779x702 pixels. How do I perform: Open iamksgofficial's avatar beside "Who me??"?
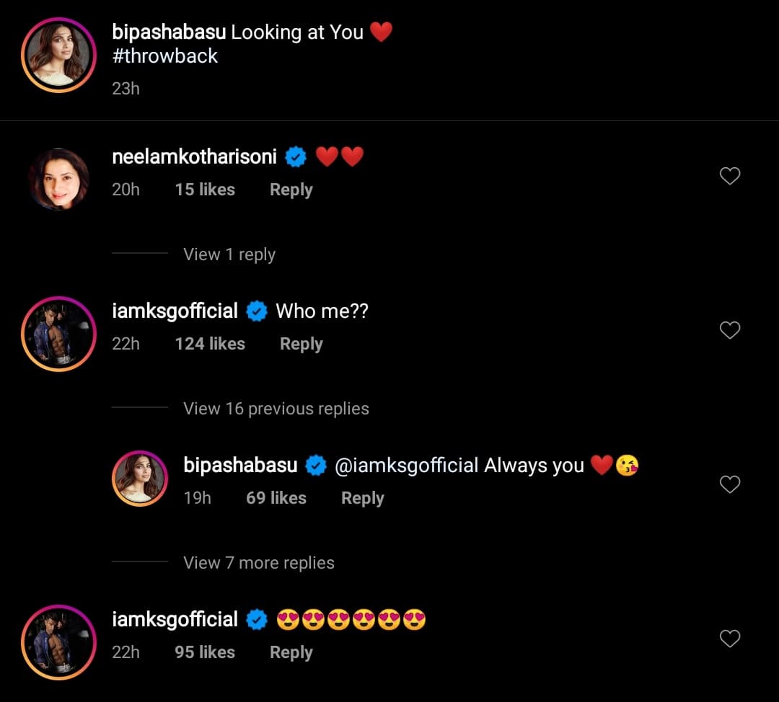(58, 333)
